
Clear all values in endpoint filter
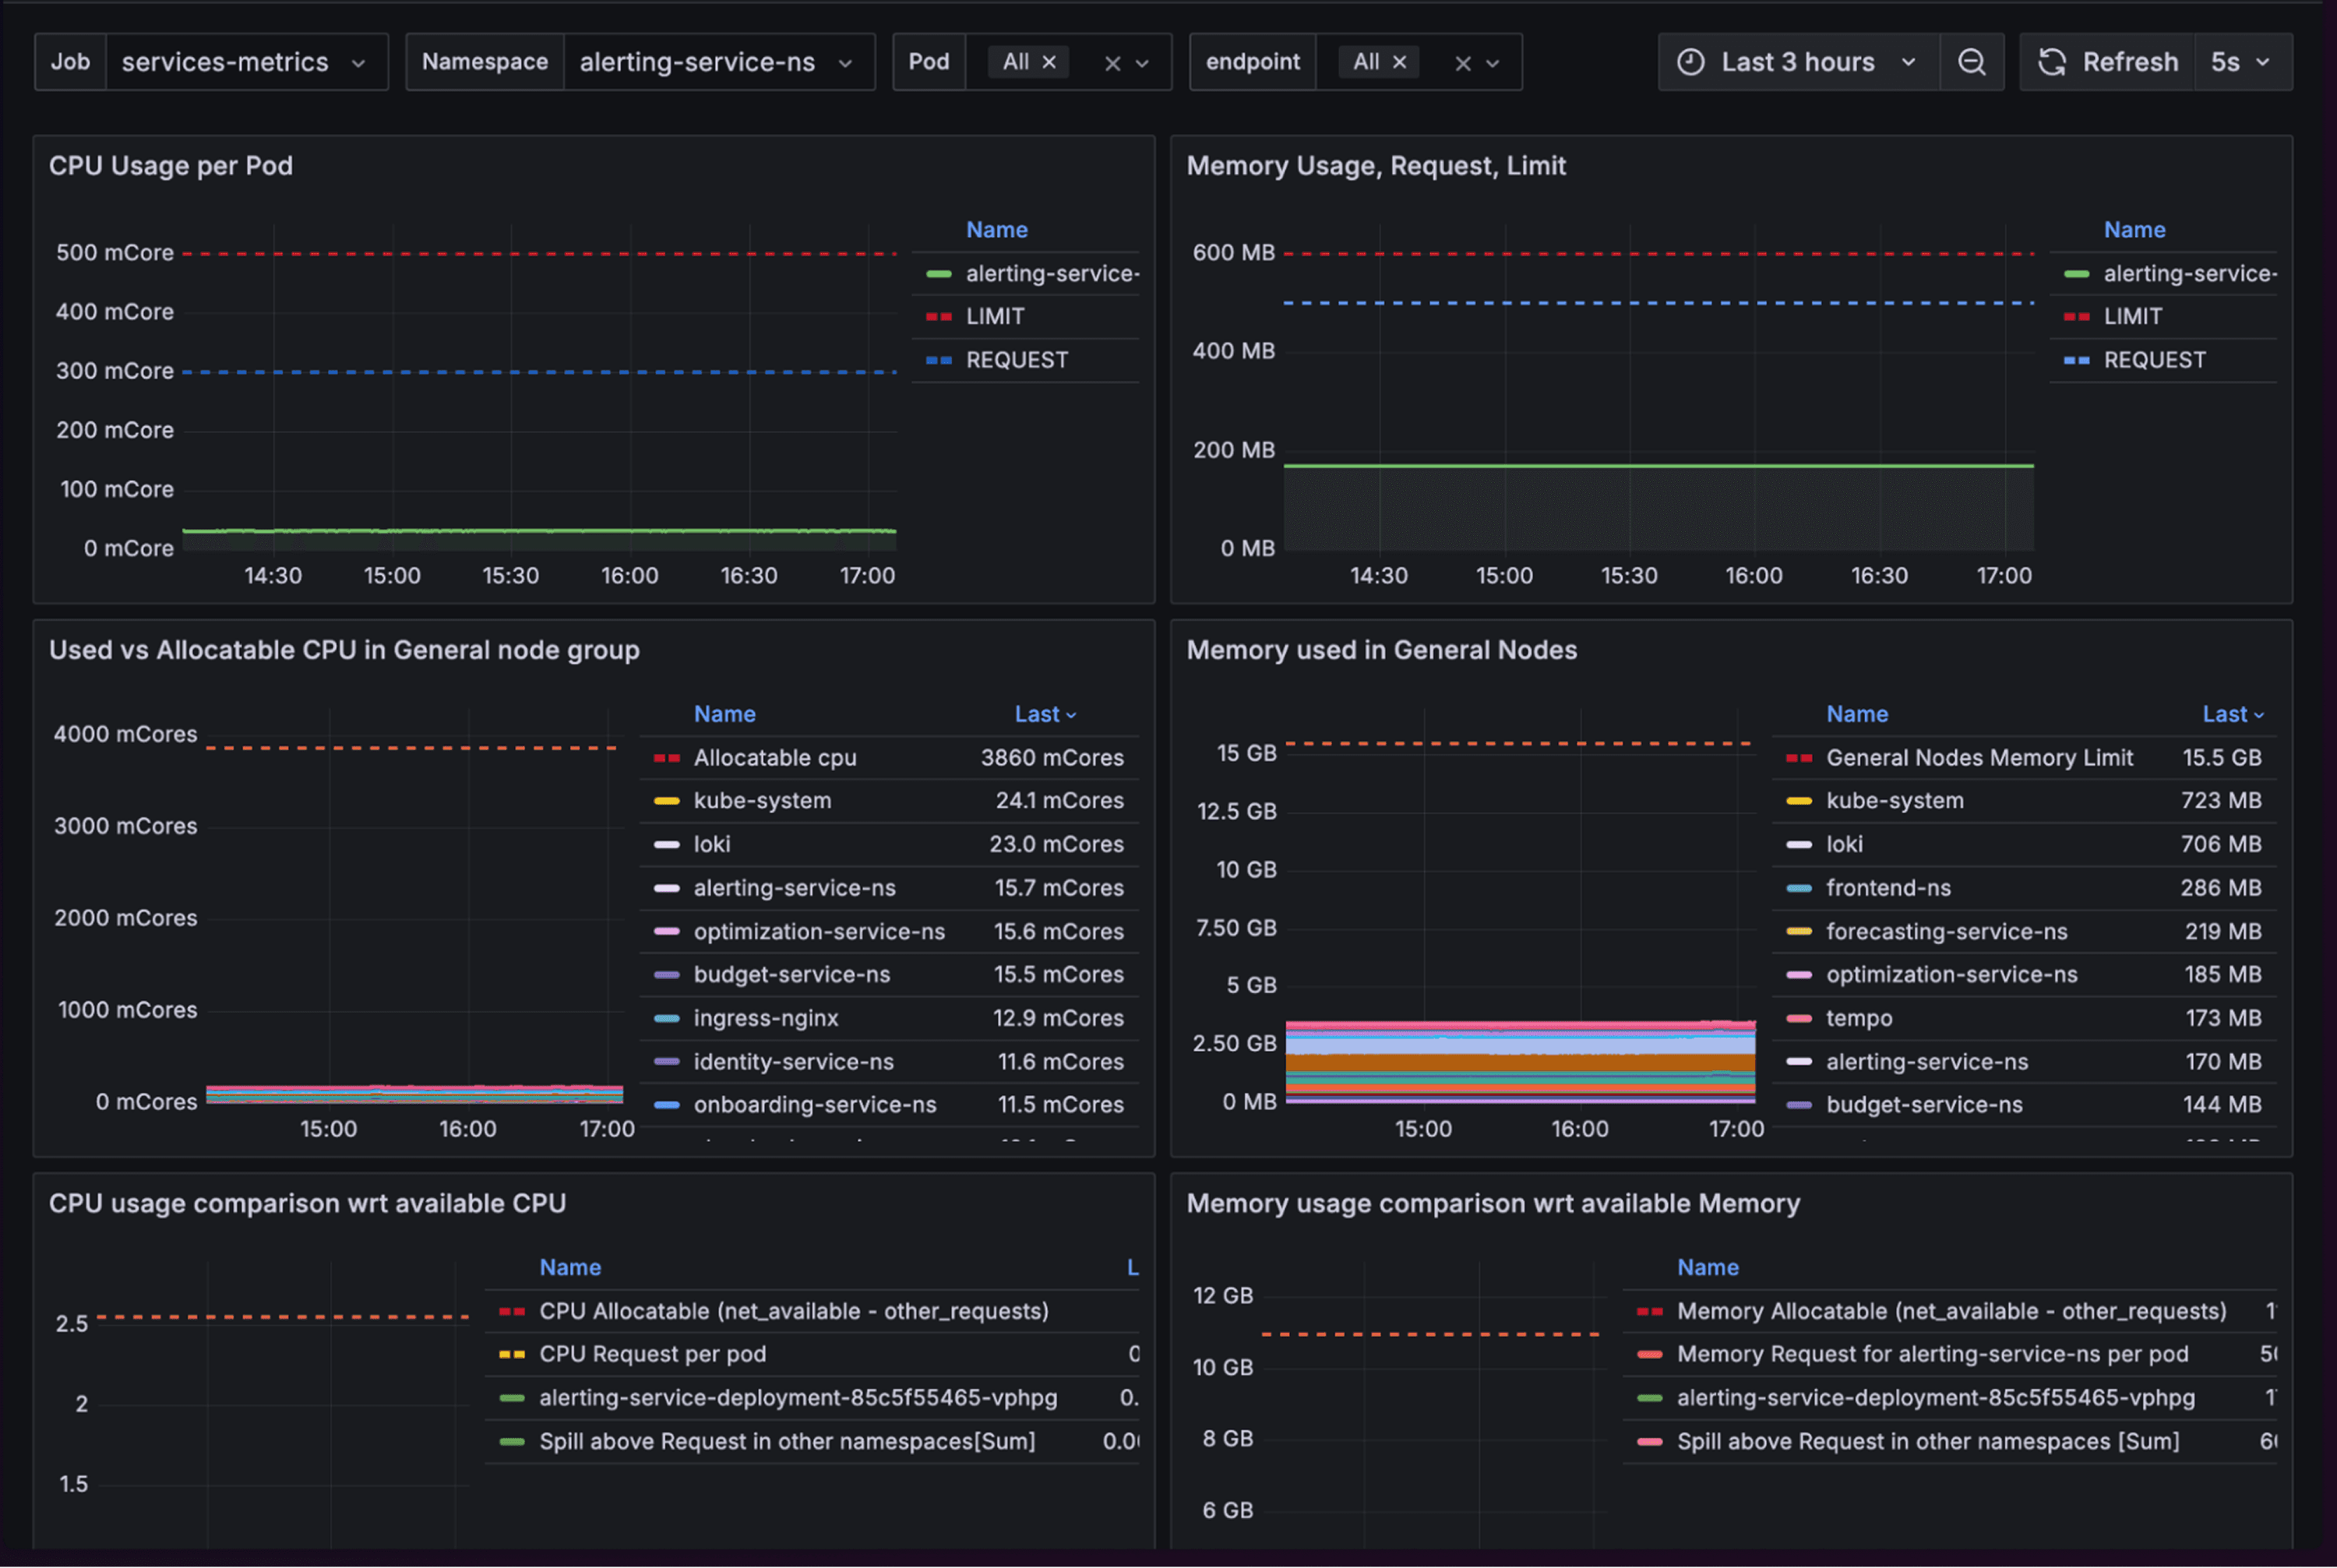tap(1462, 64)
